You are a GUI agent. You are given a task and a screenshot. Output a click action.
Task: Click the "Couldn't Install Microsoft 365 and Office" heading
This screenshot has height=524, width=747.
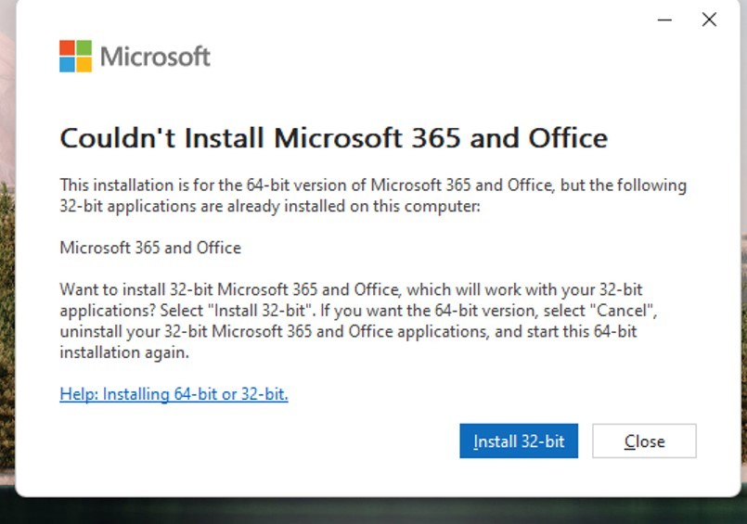333,138
